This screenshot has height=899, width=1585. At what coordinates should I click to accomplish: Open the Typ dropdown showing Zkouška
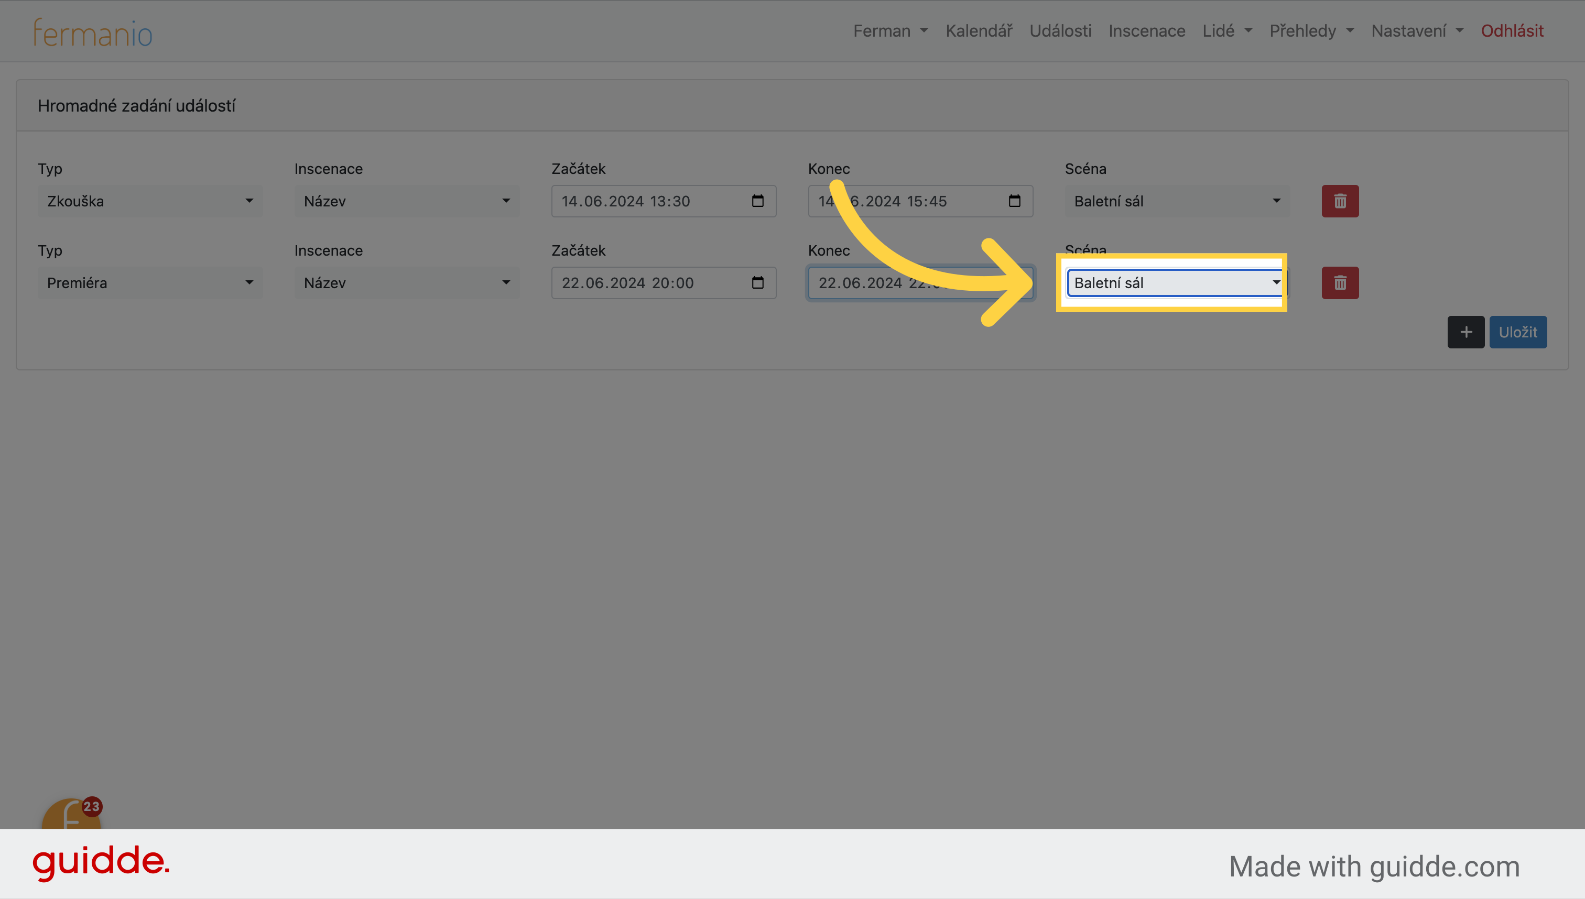pyautogui.click(x=150, y=201)
